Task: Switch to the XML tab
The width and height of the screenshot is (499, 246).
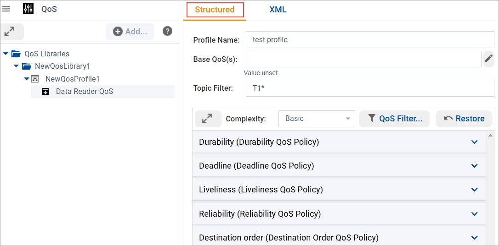Action: [x=278, y=10]
